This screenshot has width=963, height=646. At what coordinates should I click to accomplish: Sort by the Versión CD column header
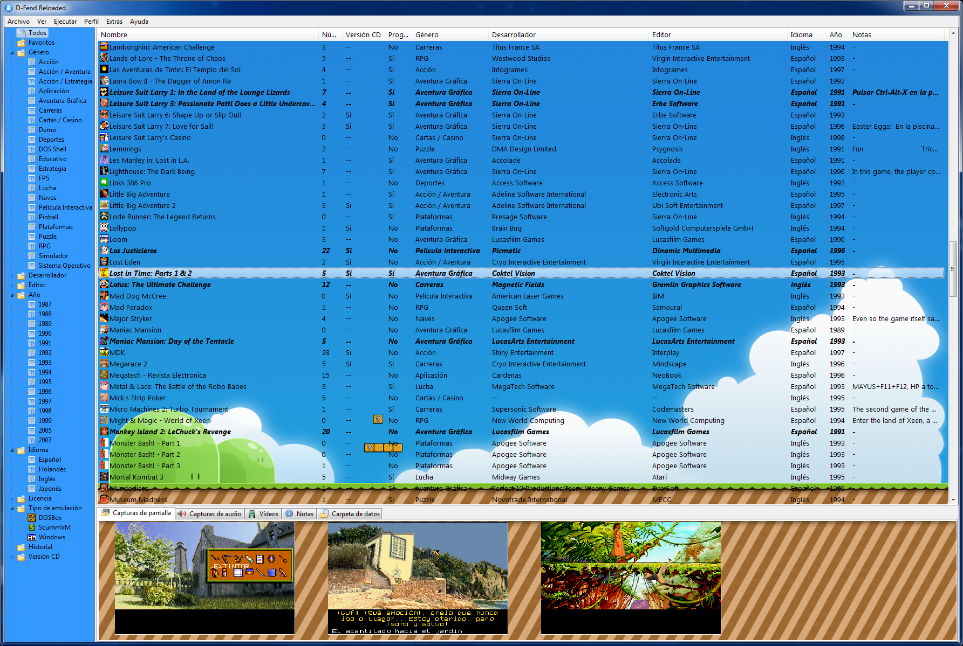pyautogui.click(x=364, y=34)
